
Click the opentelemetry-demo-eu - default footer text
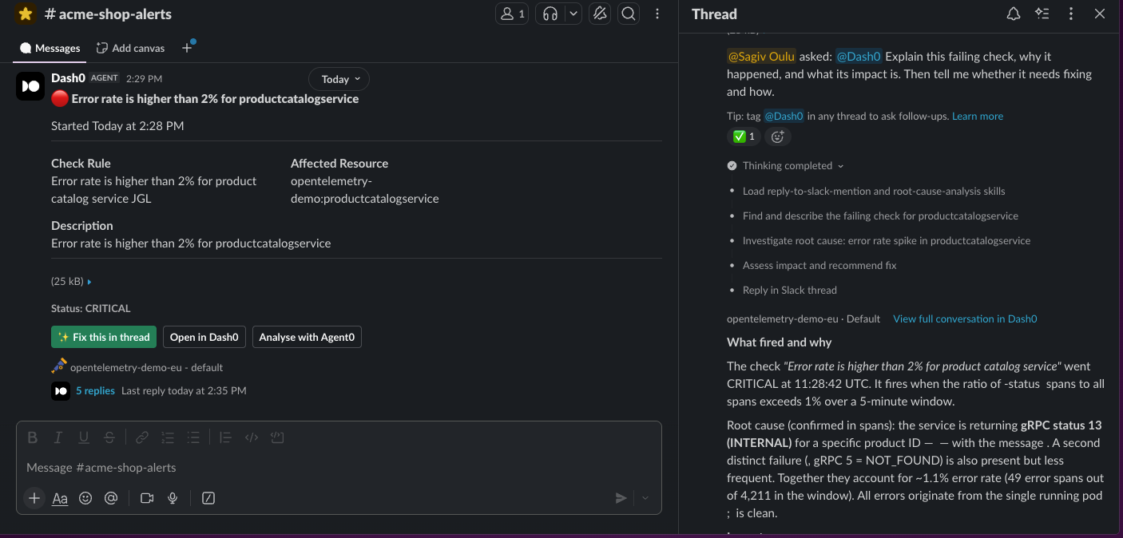[x=146, y=368]
